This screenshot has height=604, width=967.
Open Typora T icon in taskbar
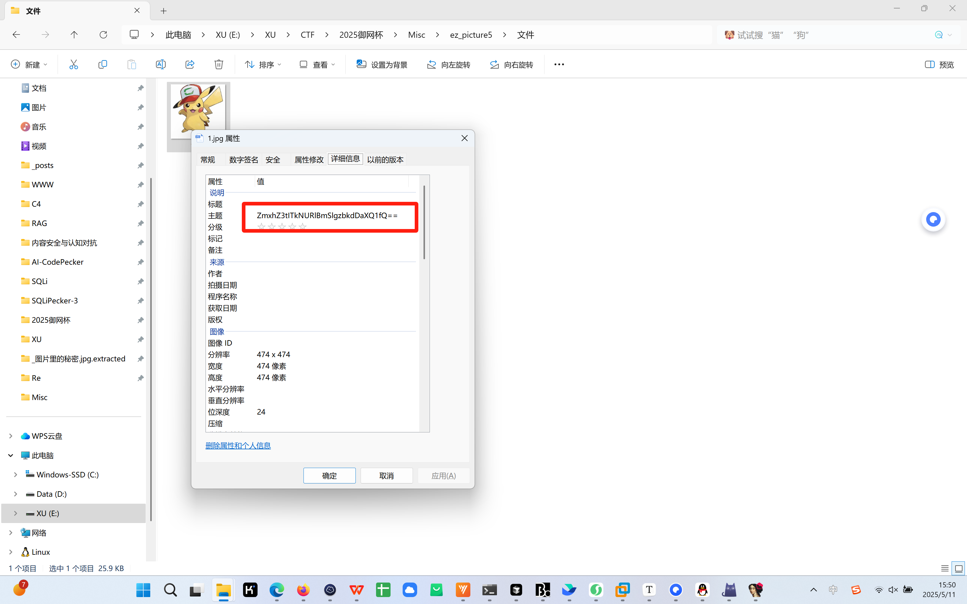pyautogui.click(x=649, y=589)
